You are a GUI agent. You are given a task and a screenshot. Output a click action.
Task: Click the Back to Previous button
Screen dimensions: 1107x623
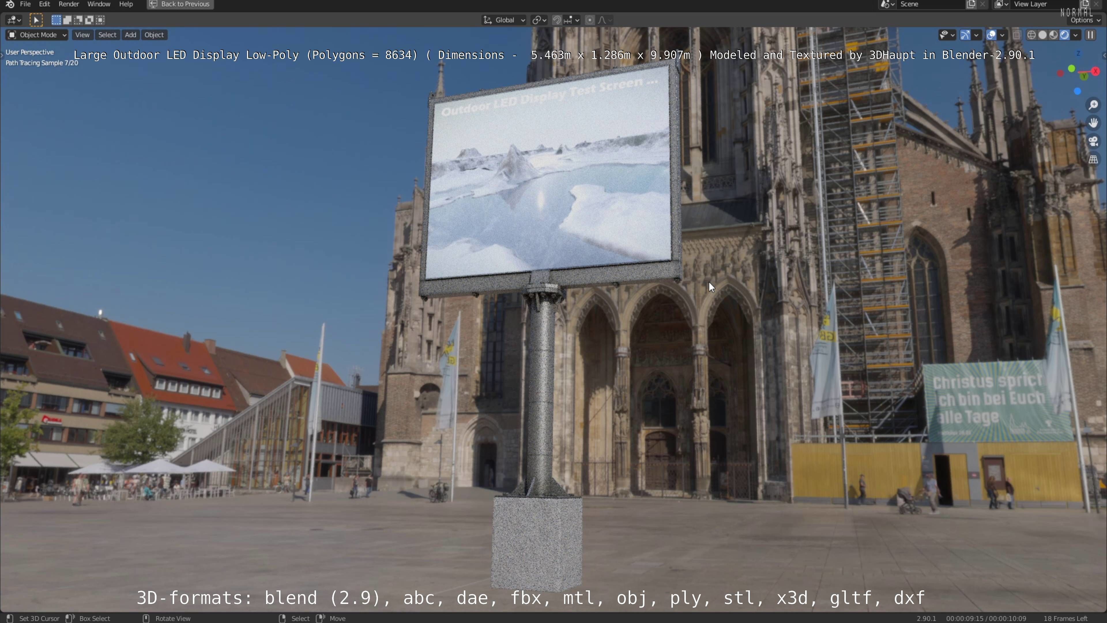[180, 4]
